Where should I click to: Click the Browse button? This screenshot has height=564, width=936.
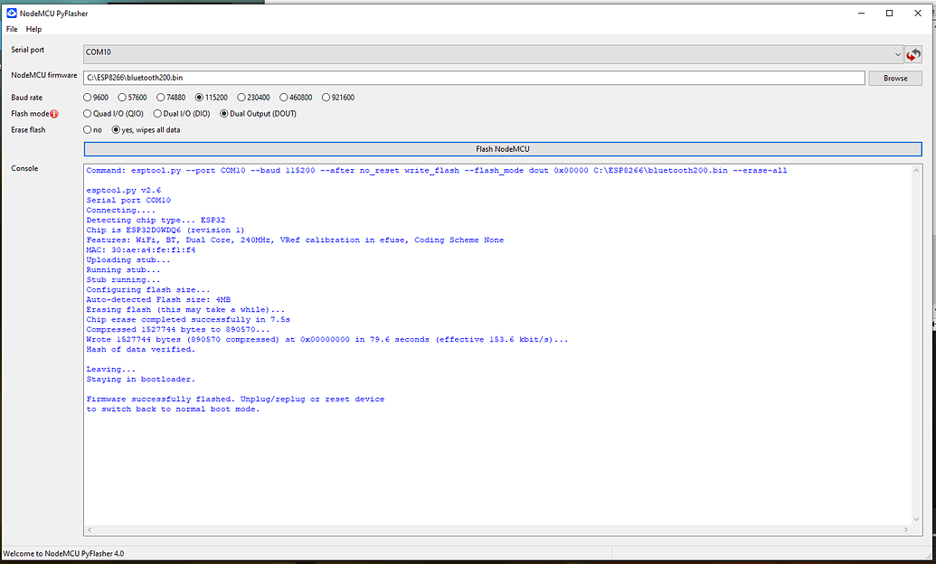tap(895, 79)
